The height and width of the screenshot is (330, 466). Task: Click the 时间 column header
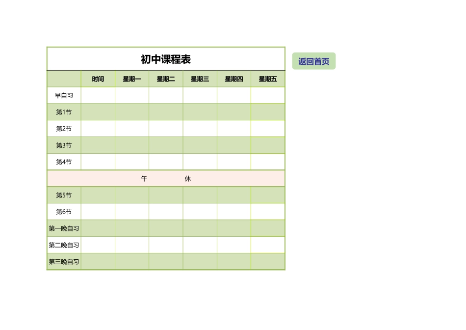[x=98, y=79]
